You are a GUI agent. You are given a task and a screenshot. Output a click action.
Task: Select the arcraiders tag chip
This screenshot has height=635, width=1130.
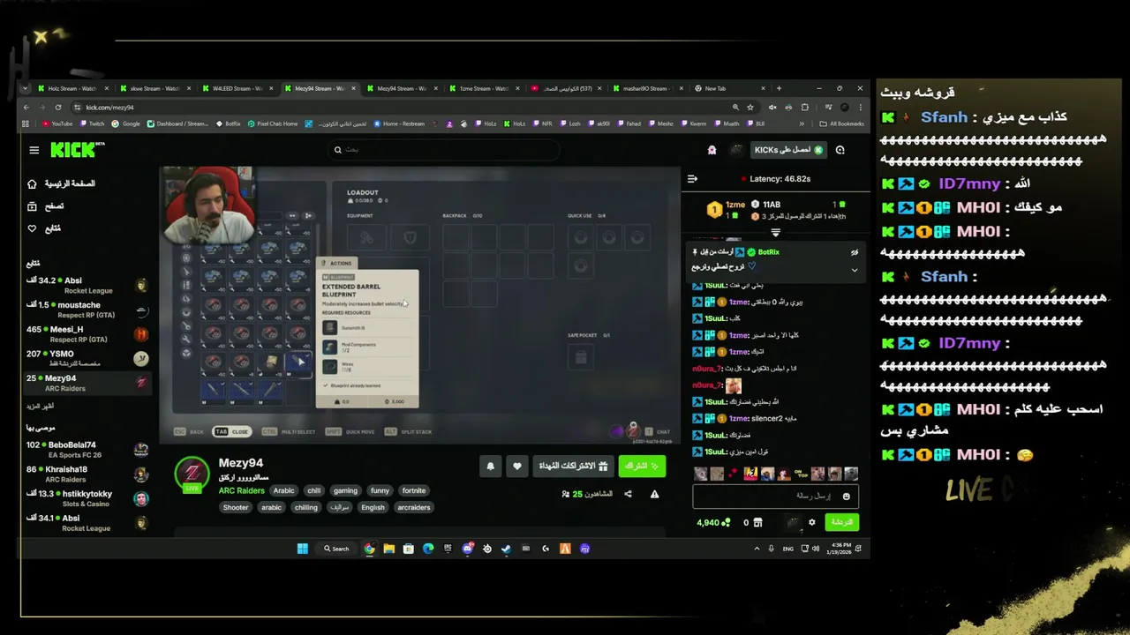click(x=414, y=507)
